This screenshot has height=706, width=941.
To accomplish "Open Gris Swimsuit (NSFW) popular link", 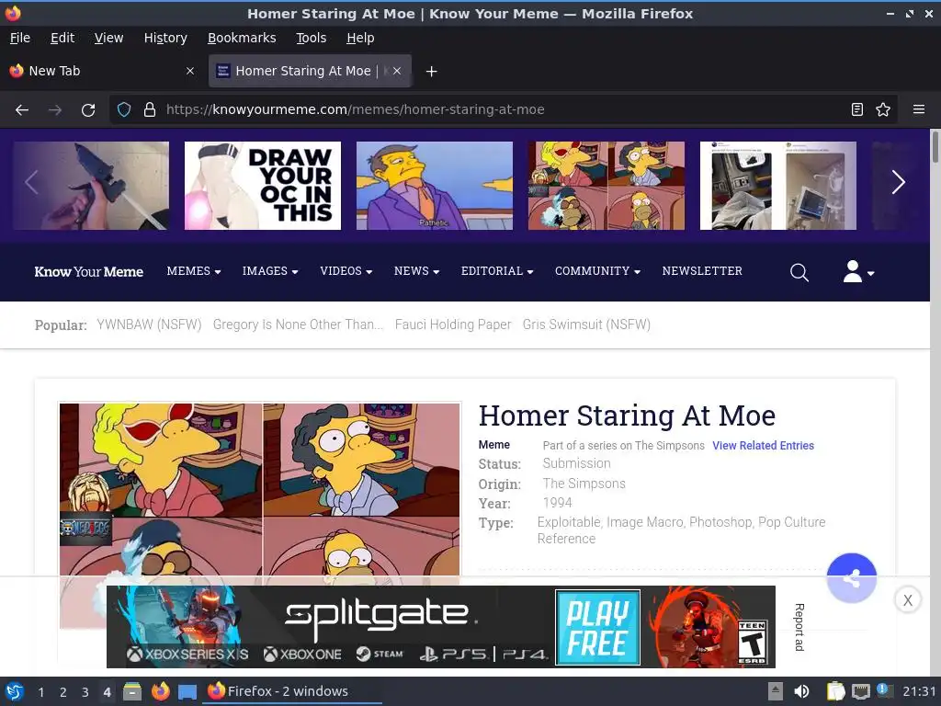I will pos(586,325).
